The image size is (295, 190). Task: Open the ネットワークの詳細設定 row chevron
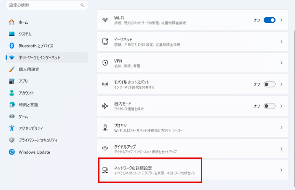click(282, 170)
